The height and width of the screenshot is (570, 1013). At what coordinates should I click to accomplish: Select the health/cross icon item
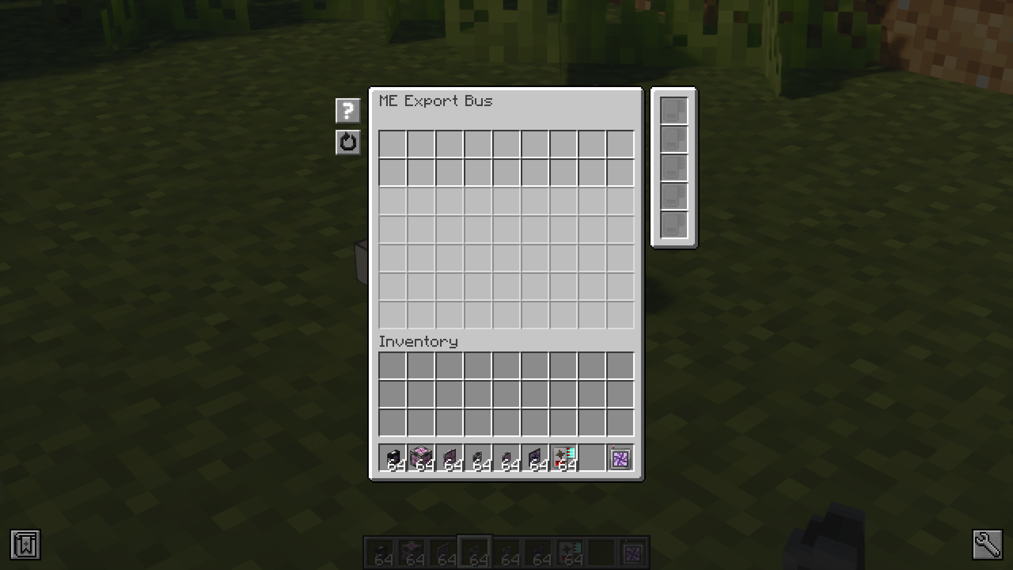click(x=563, y=458)
